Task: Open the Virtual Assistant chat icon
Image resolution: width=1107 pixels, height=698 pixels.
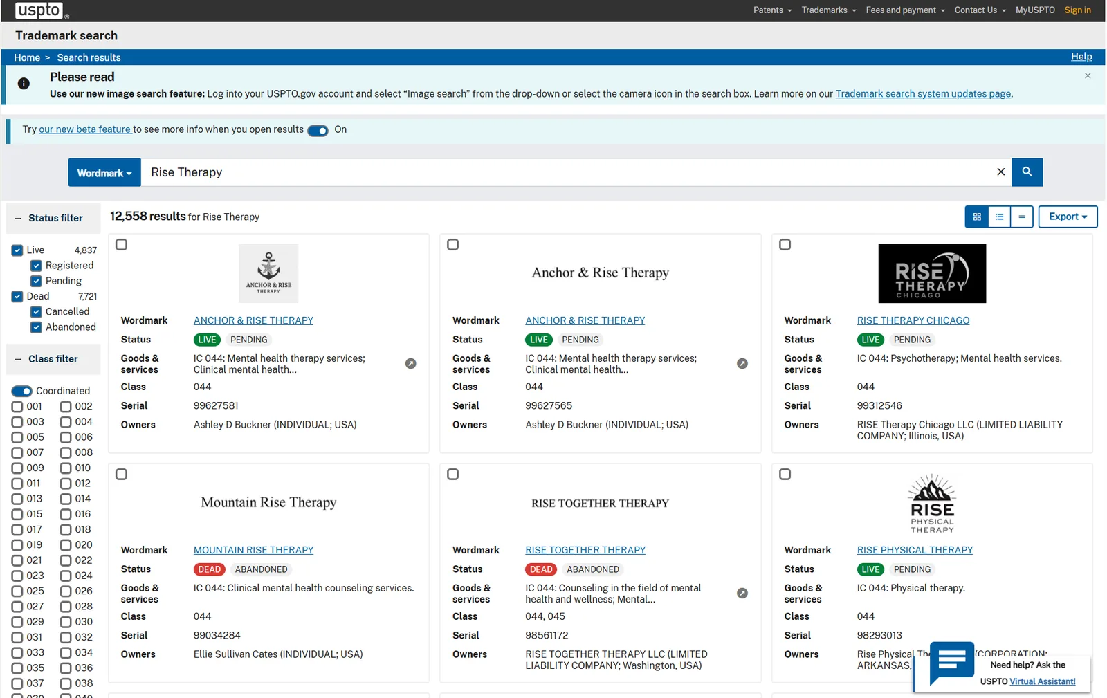Action: point(952,663)
